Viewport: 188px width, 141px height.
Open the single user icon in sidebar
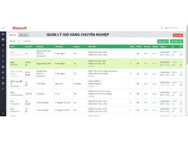(3, 72)
